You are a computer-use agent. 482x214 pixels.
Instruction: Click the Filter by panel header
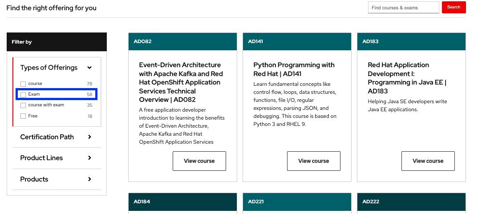[x=57, y=42]
